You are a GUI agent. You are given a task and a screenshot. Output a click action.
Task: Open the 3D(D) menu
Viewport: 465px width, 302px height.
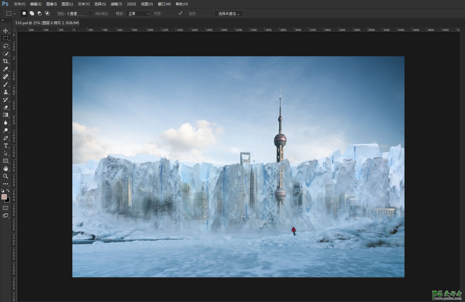131,4
